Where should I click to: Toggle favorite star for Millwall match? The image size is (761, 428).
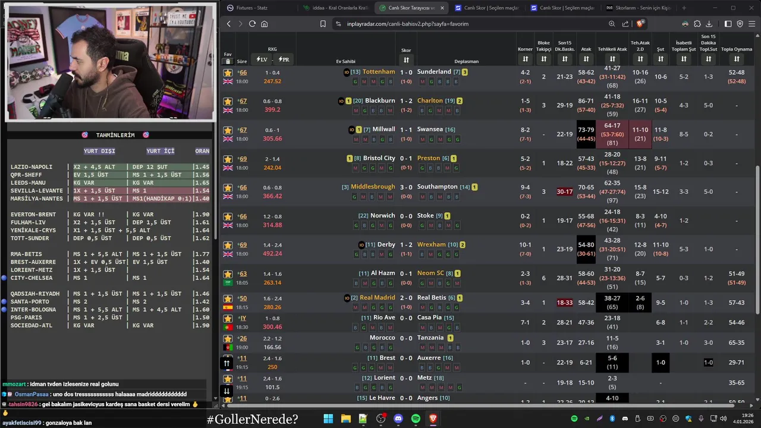point(228,130)
